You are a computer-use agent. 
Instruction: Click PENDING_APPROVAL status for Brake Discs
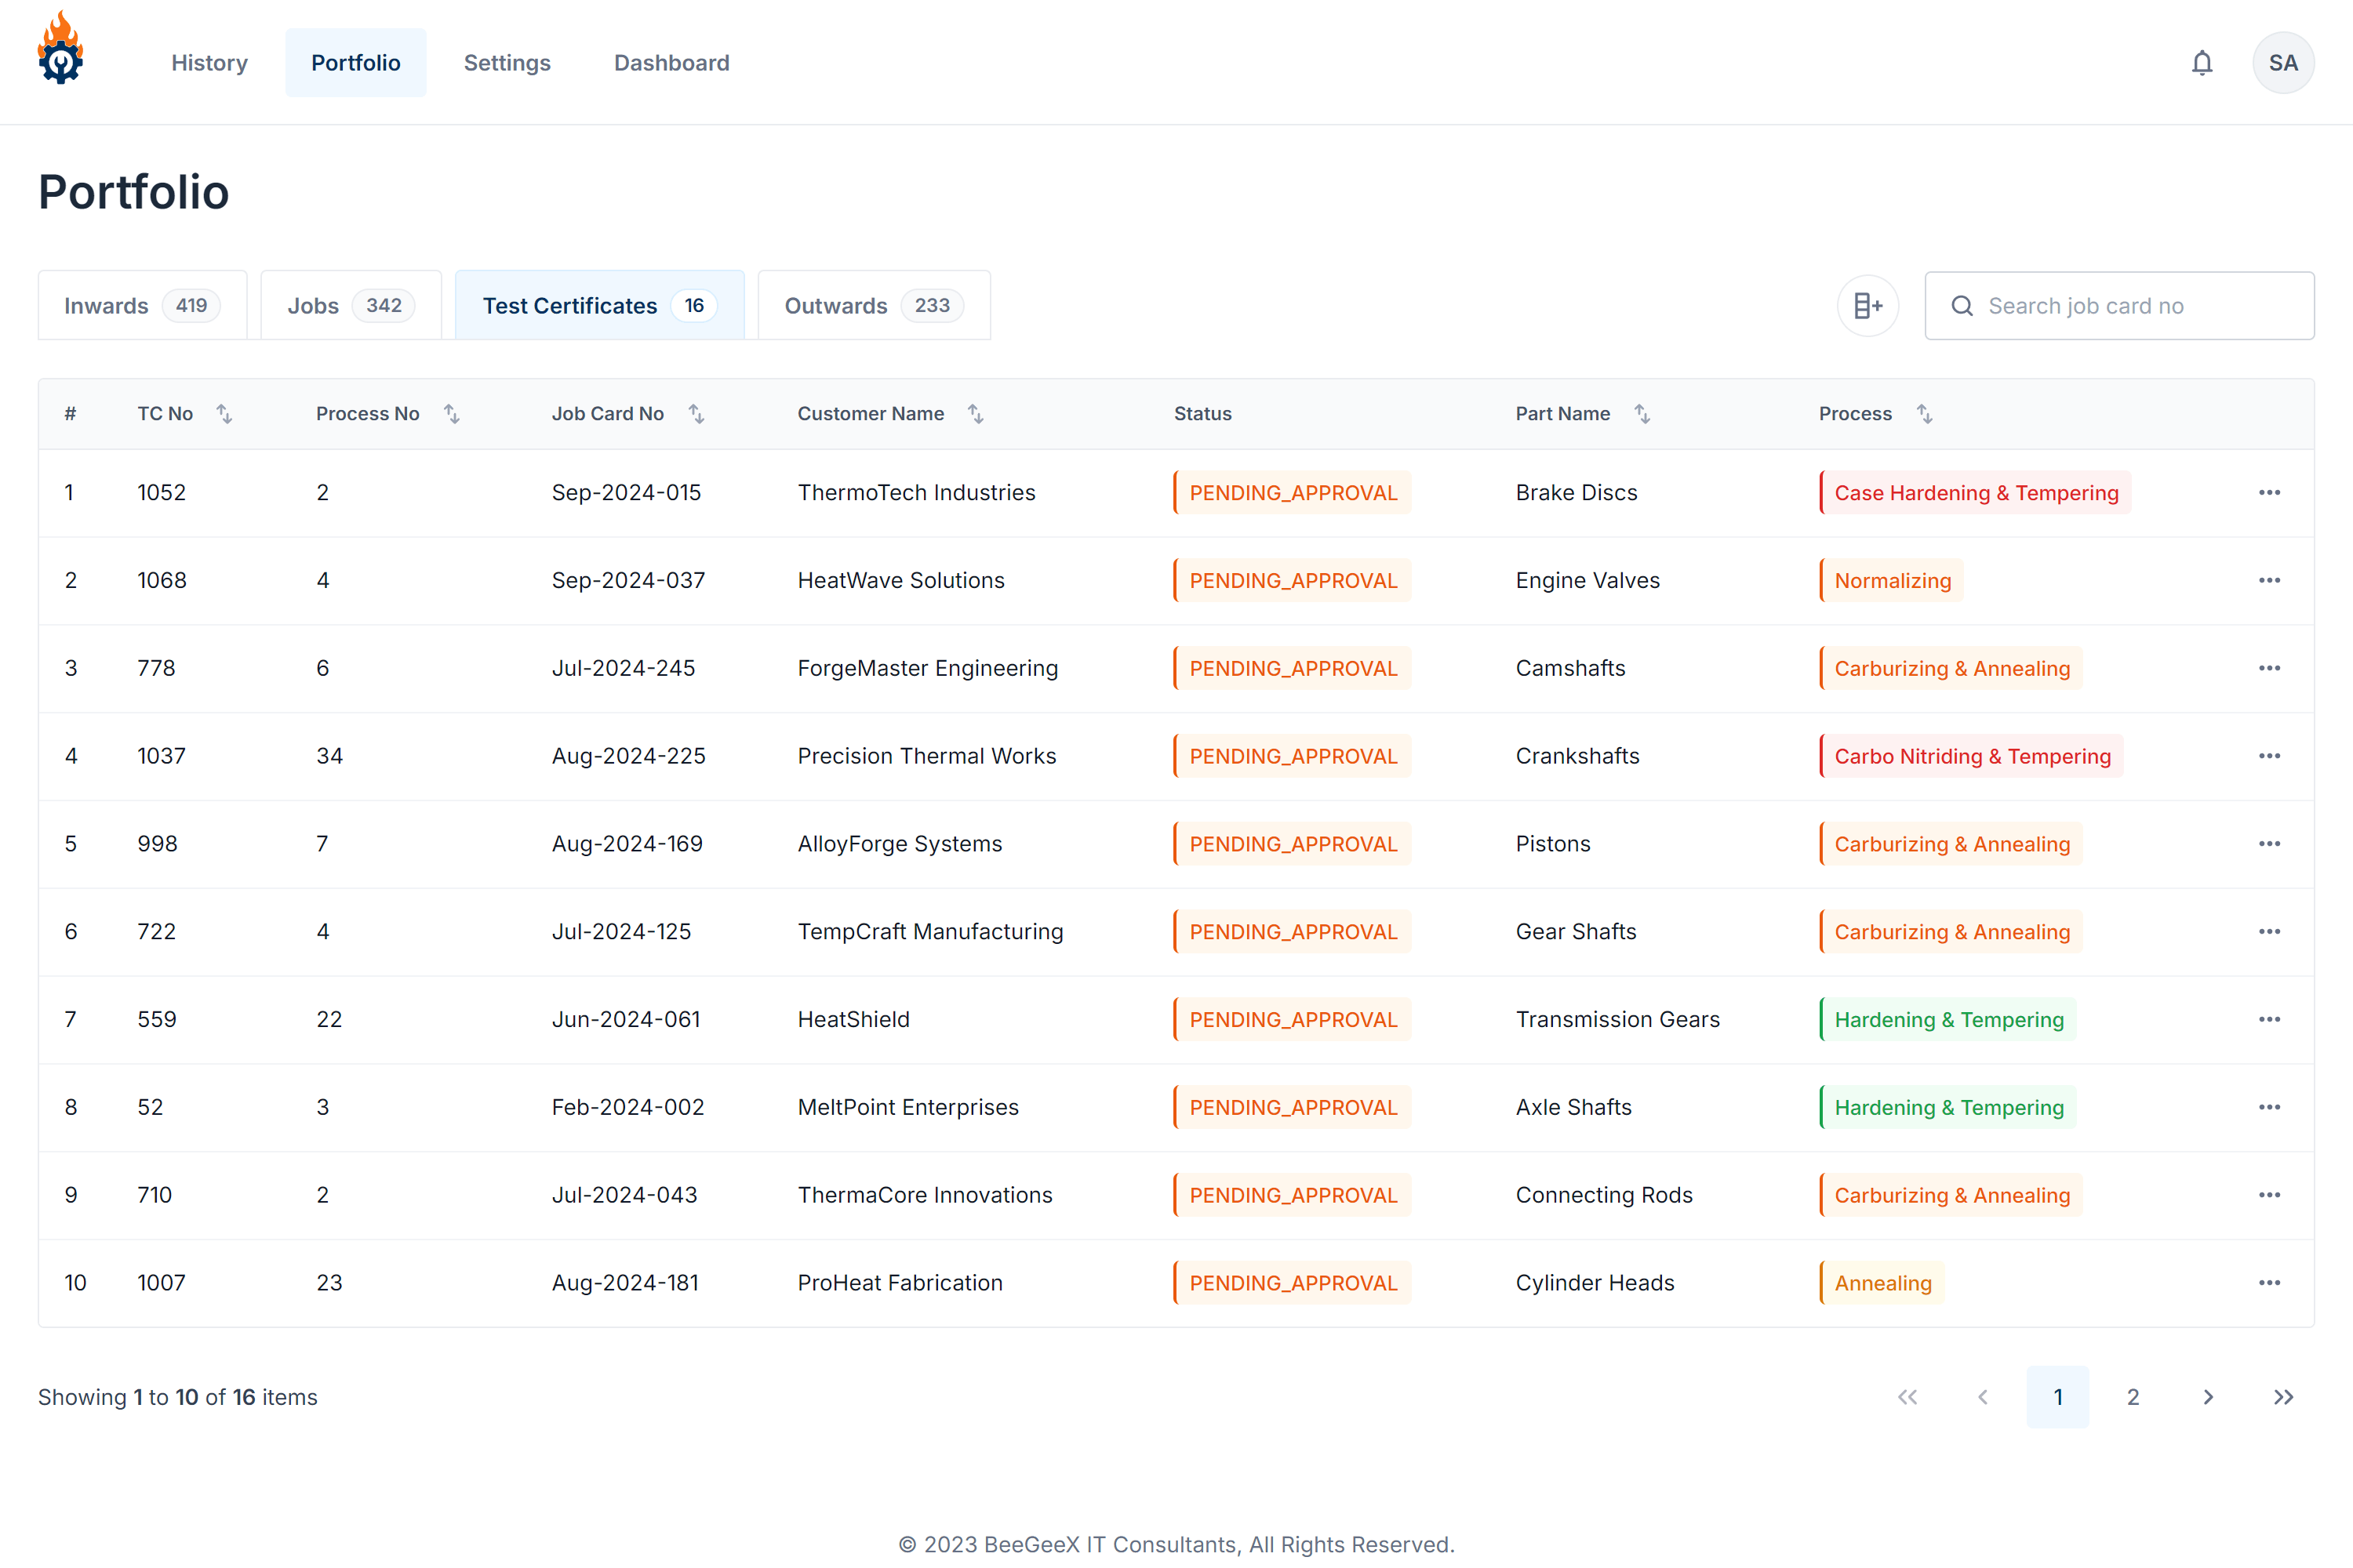(x=1292, y=493)
